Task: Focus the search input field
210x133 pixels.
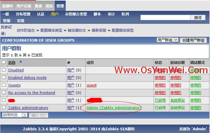Action: tap(165, 17)
